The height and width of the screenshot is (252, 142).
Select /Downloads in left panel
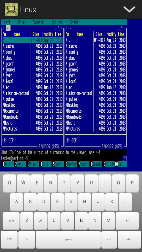point(11,117)
